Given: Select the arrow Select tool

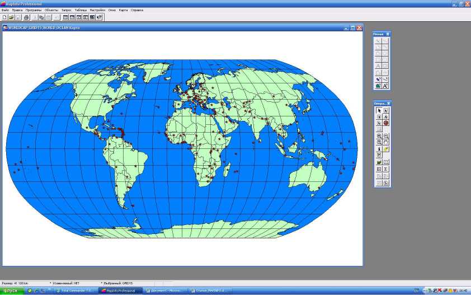Looking at the screenshot, I should (x=379, y=111).
